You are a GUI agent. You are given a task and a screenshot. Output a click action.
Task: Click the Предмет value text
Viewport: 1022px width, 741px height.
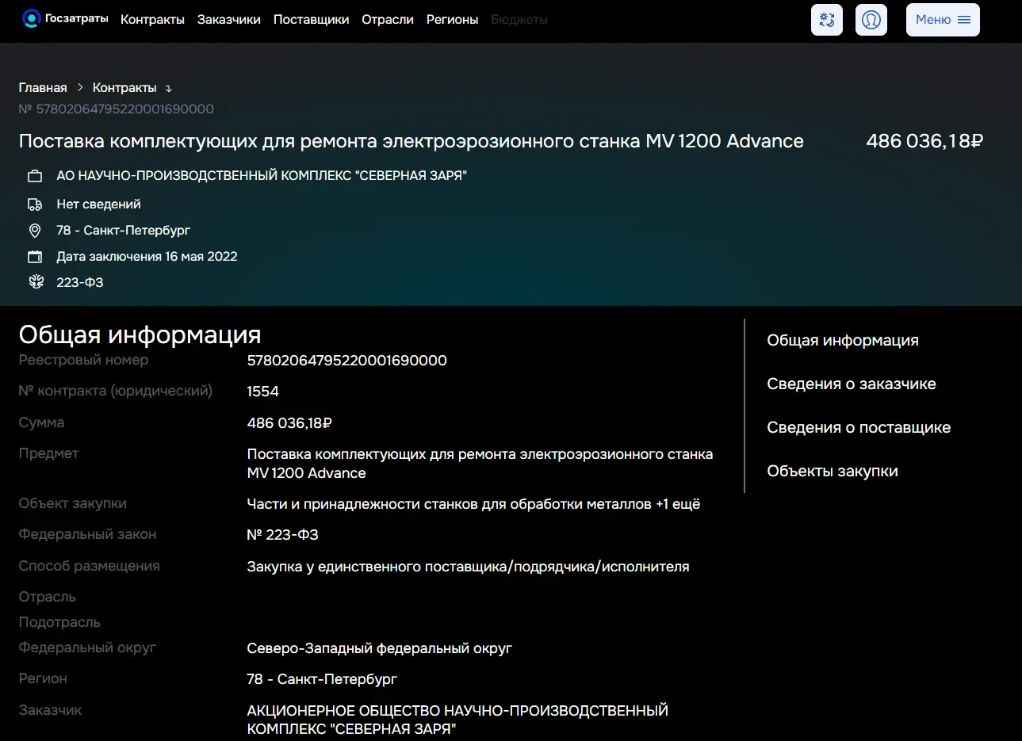(x=480, y=464)
